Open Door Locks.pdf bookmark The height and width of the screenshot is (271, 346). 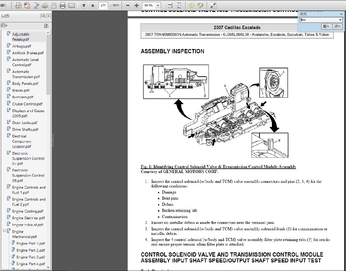tap(25, 123)
